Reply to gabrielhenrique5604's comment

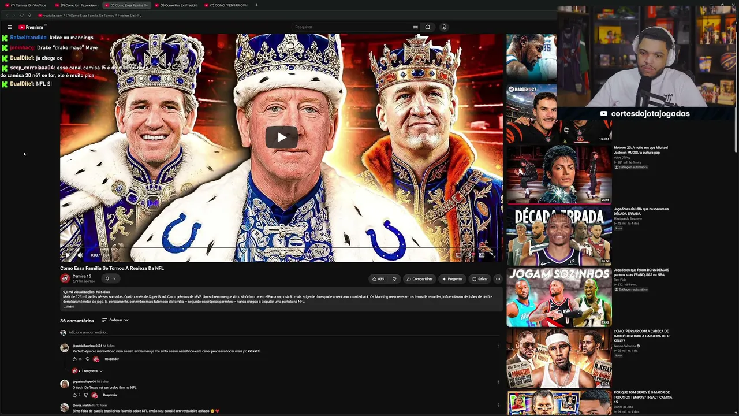coord(112,359)
